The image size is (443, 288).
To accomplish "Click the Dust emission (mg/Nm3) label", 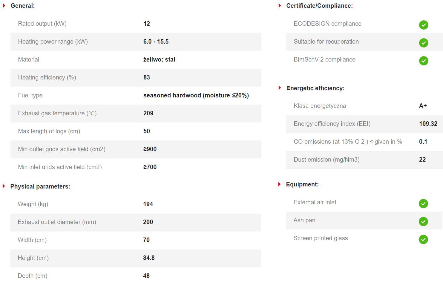I will [326, 160].
